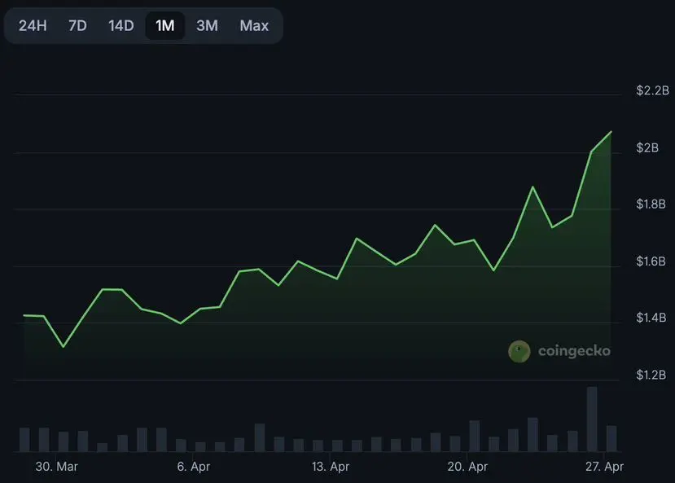Click the $2B price axis label

coord(648,148)
